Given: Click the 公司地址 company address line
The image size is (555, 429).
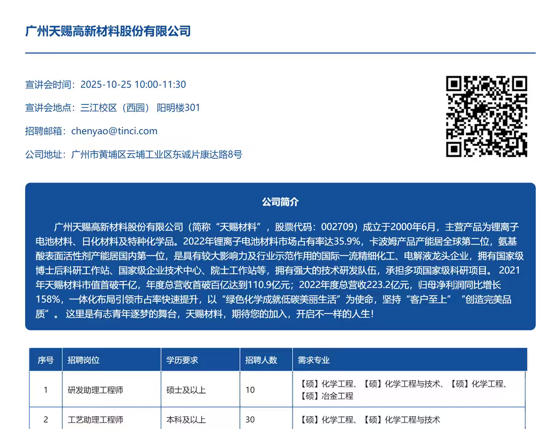Looking at the screenshot, I should 133,154.
